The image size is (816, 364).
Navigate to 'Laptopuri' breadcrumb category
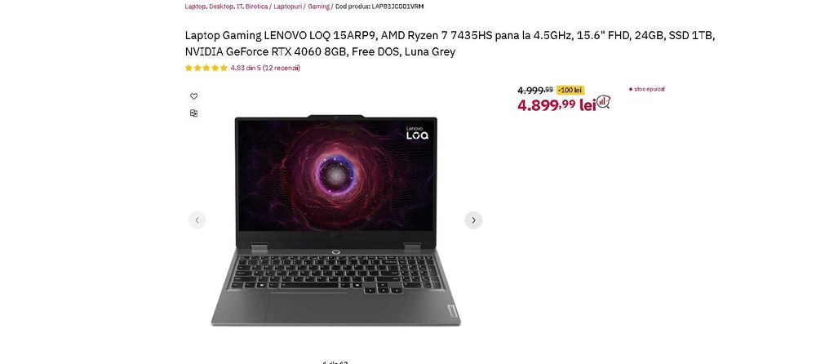(x=288, y=7)
